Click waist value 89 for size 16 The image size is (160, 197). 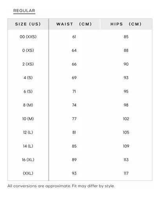[x=74, y=160]
